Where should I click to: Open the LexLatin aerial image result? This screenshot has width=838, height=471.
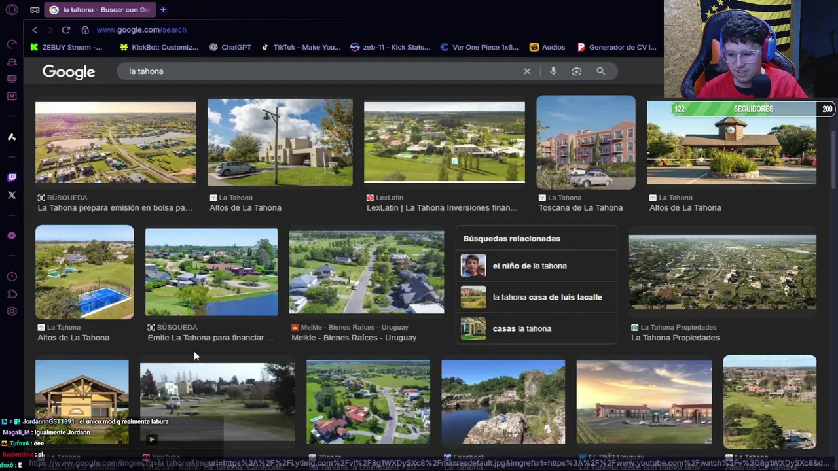pos(445,142)
